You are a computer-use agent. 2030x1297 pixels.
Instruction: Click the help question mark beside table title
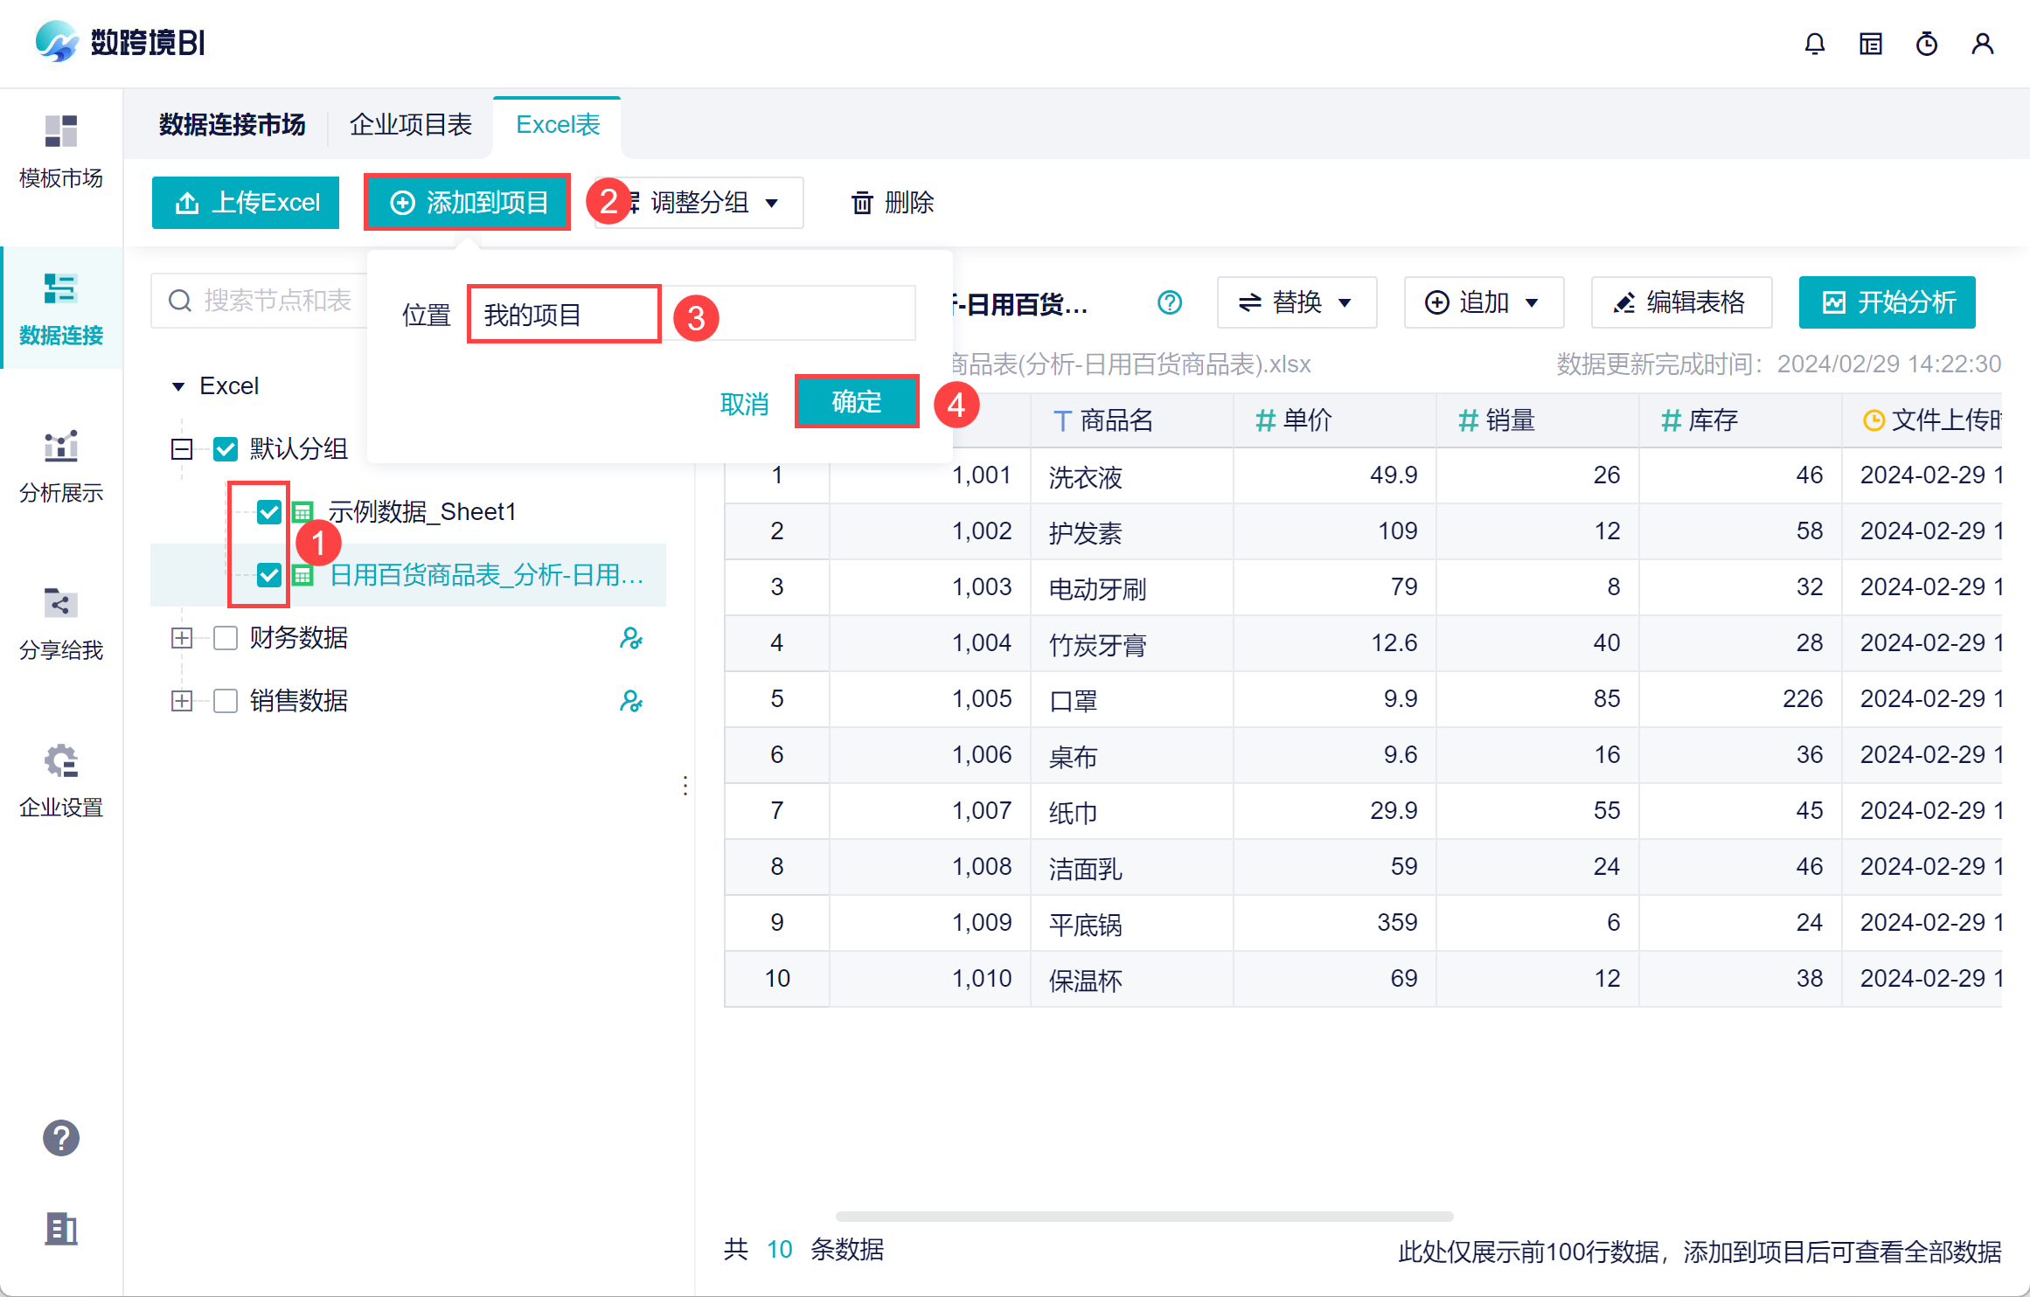click(x=1169, y=302)
